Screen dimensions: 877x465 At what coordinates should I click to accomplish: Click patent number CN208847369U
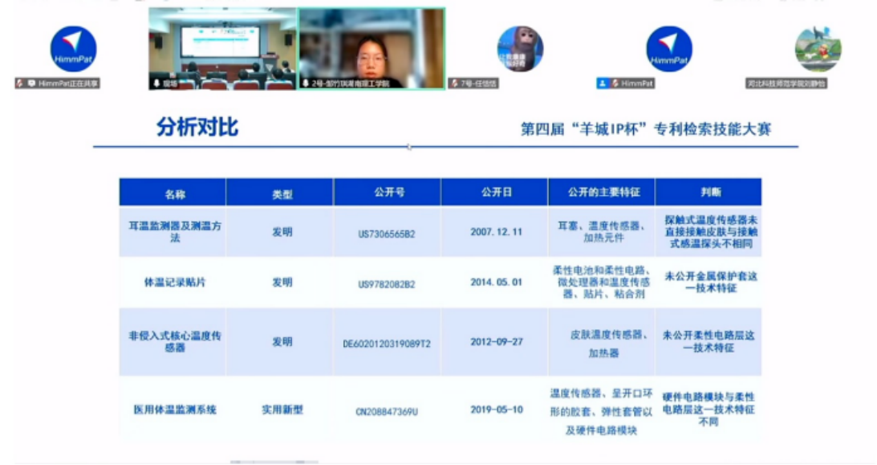(x=387, y=412)
